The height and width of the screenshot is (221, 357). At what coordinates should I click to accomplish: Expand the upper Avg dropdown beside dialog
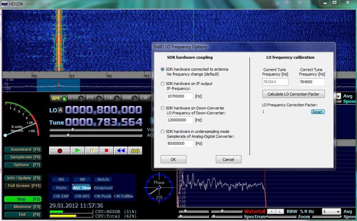338,96
